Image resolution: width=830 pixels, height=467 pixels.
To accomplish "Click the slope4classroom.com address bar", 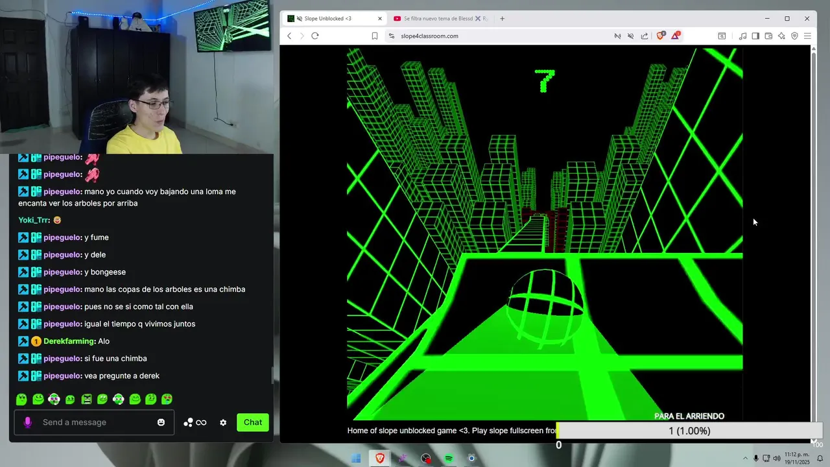I will 499,36.
